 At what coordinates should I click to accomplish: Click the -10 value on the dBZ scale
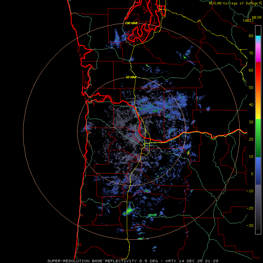(x=250, y=191)
